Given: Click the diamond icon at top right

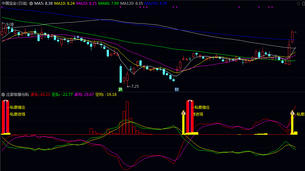Looking at the screenshot, I should point(298,3).
